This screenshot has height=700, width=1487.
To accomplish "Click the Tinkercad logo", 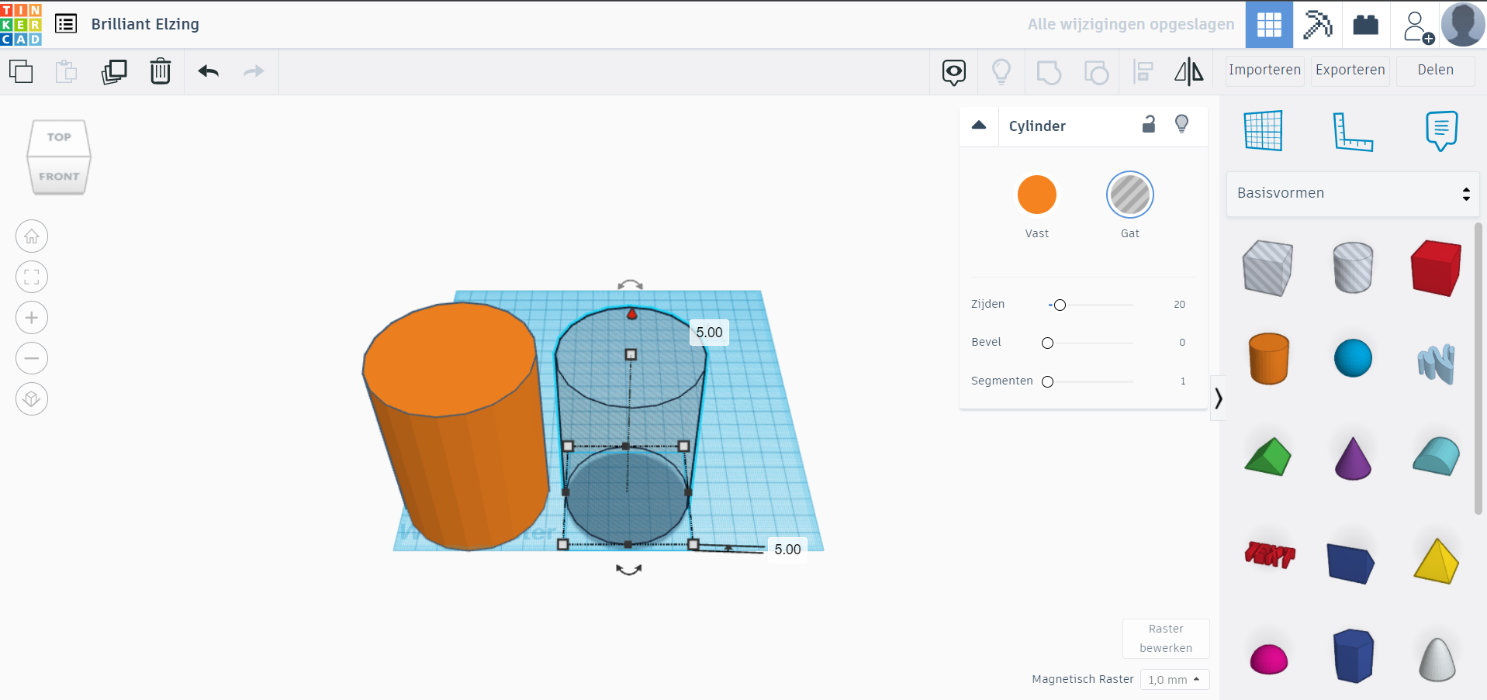I will pos(21,24).
